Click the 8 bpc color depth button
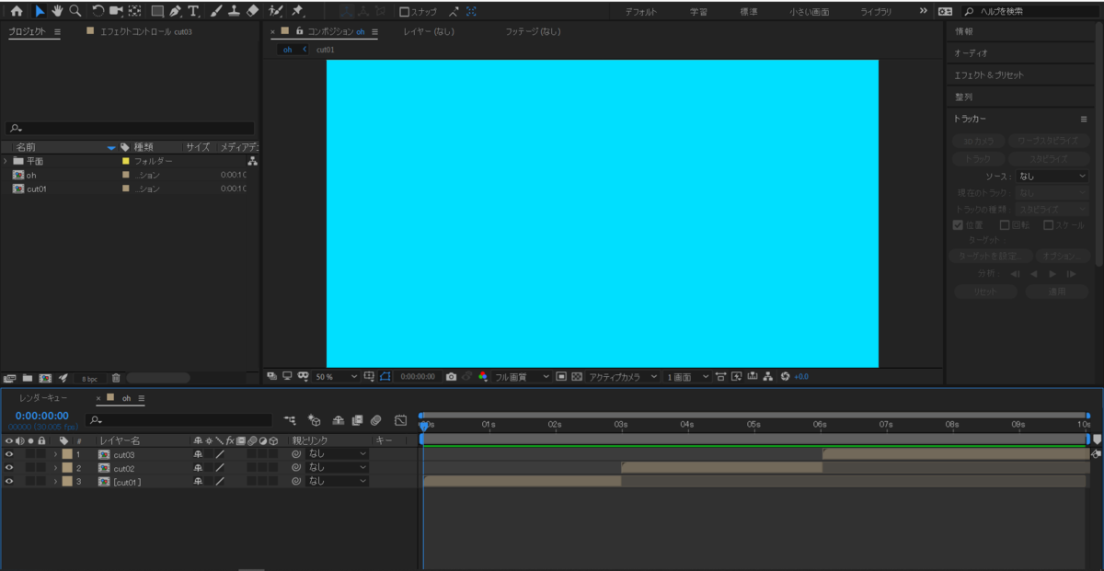This screenshot has height=571, width=1104. (x=90, y=378)
